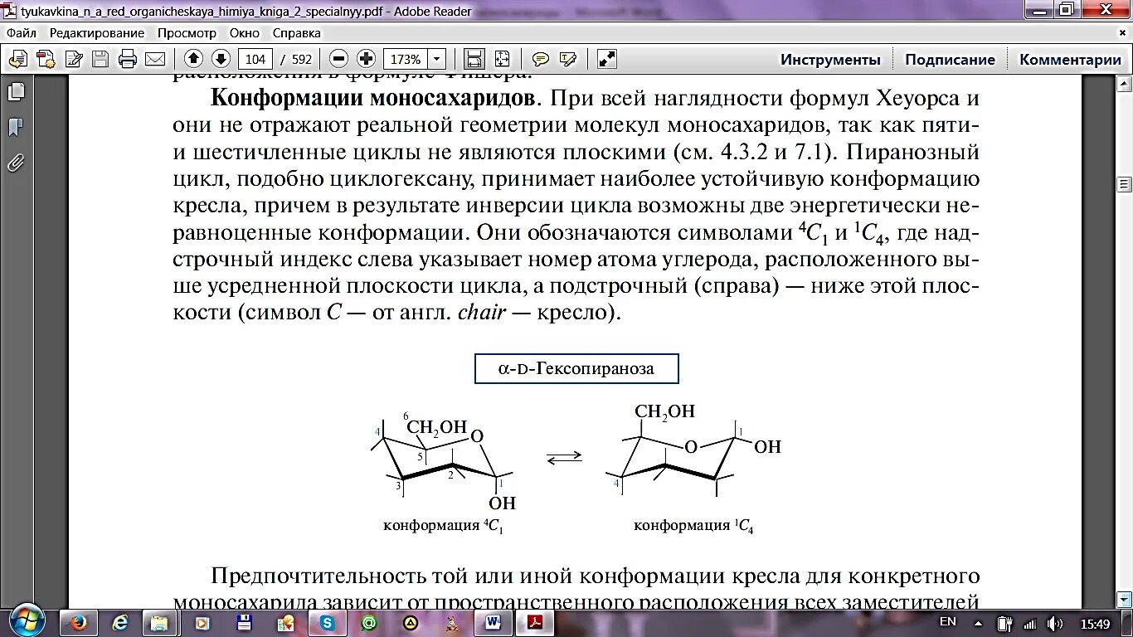Click the Create PDF icon

tap(46, 59)
